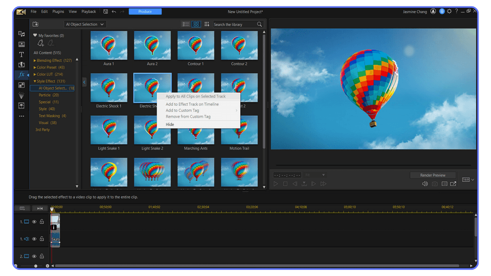
Task: Open the Title room panel
Action: 22,54
